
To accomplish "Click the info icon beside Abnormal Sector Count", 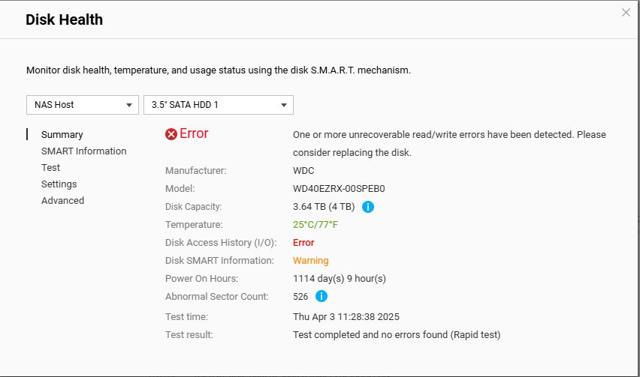I will (322, 297).
